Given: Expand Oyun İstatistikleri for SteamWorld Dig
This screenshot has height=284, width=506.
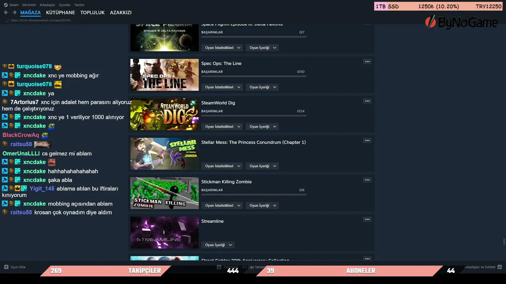Looking at the screenshot, I should coord(223,127).
